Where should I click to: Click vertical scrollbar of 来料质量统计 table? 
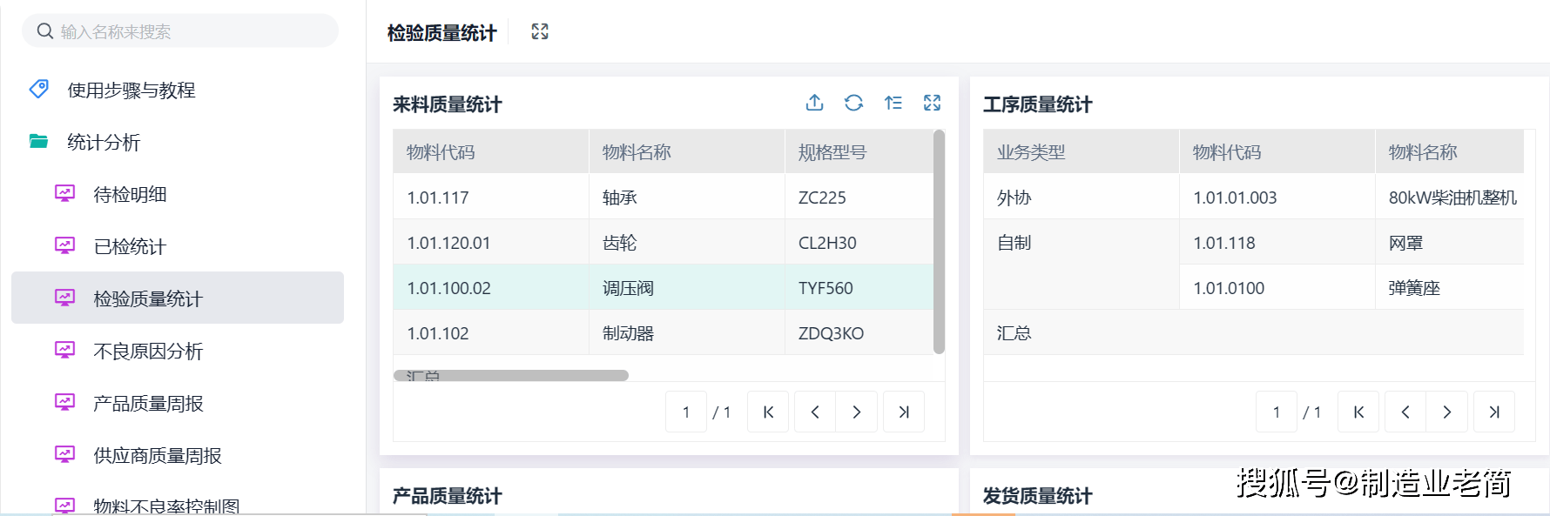[x=939, y=242]
